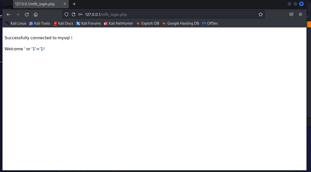
Task: Open the Save to Pocket button
Action: tap(291, 14)
